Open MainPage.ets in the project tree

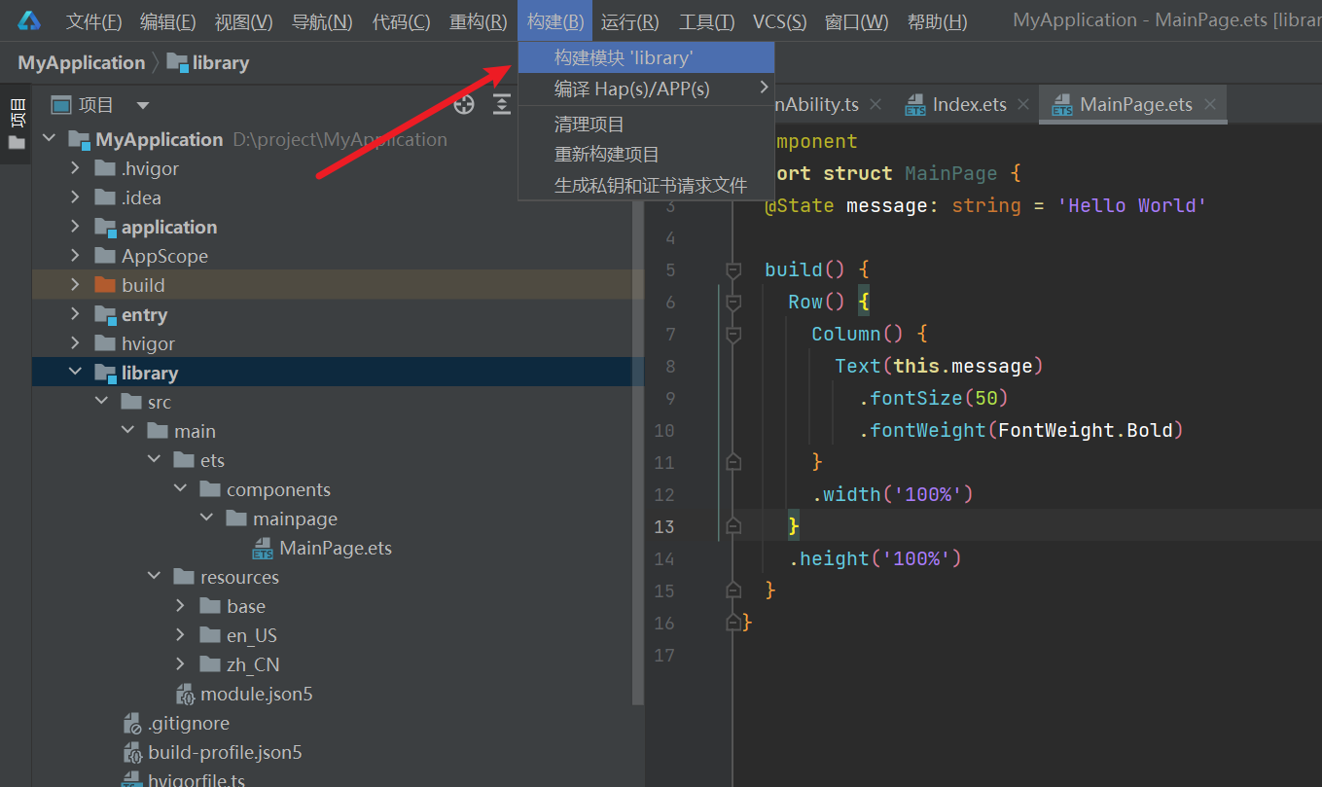(x=336, y=549)
